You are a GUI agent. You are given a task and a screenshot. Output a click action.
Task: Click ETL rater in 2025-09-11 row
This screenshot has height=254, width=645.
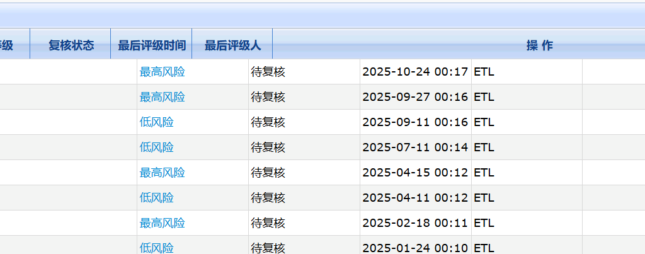484,122
